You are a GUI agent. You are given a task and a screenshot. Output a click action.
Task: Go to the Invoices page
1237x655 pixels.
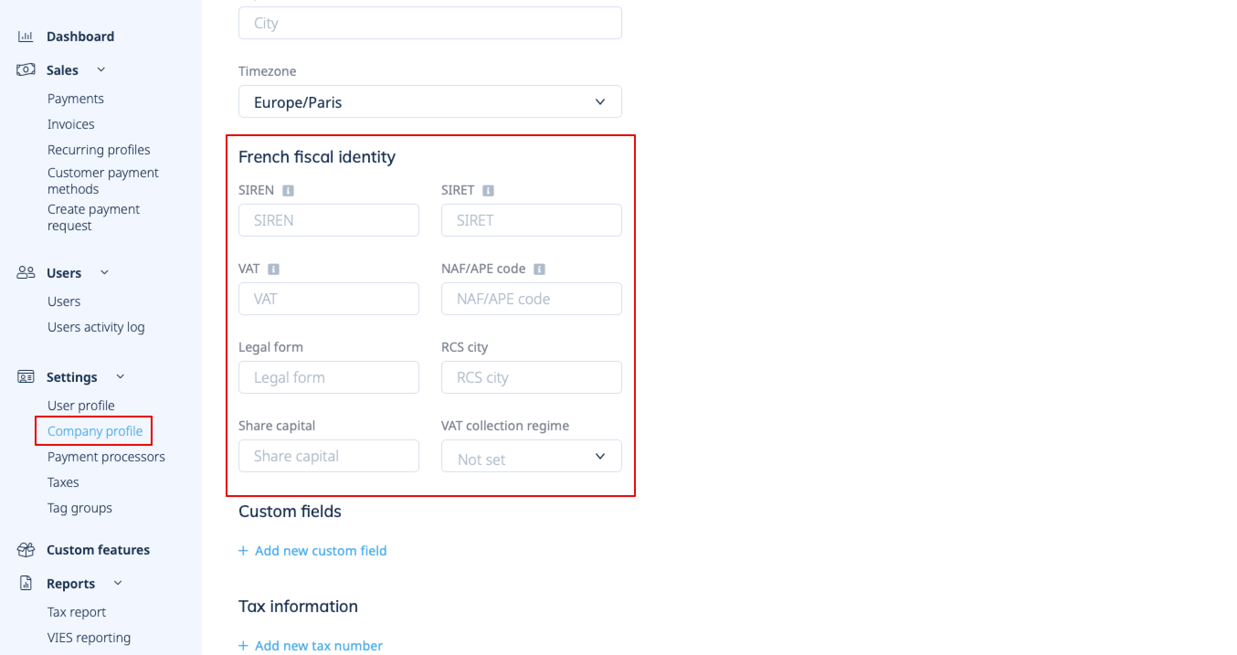(71, 124)
